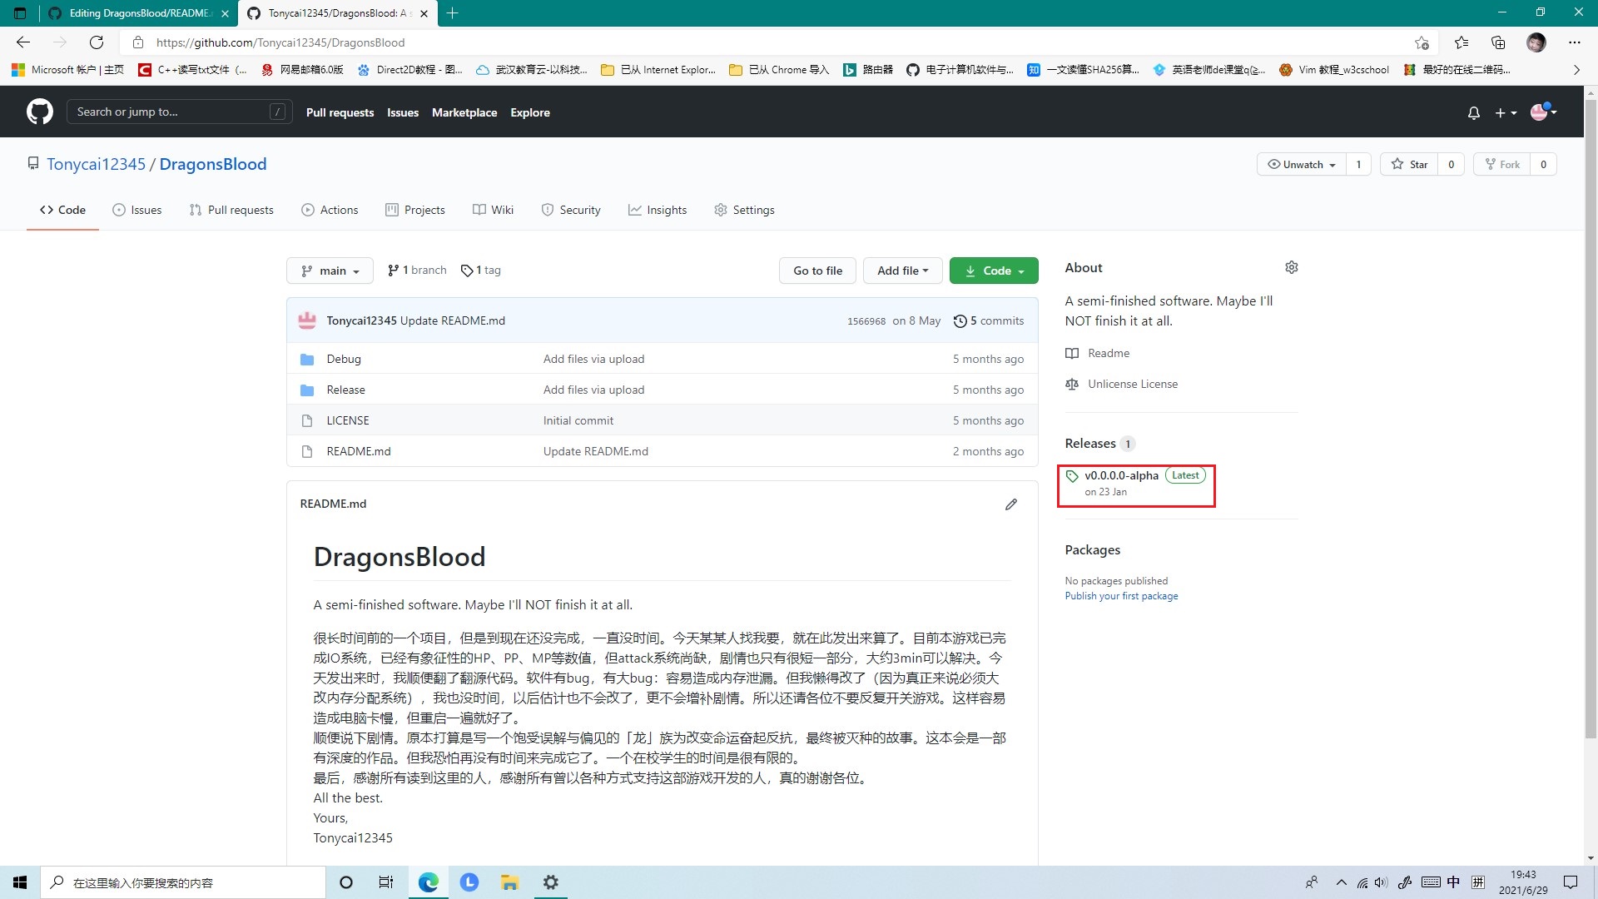Expand the main branch dropdown
The image size is (1598, 899).
pos(330,271)
